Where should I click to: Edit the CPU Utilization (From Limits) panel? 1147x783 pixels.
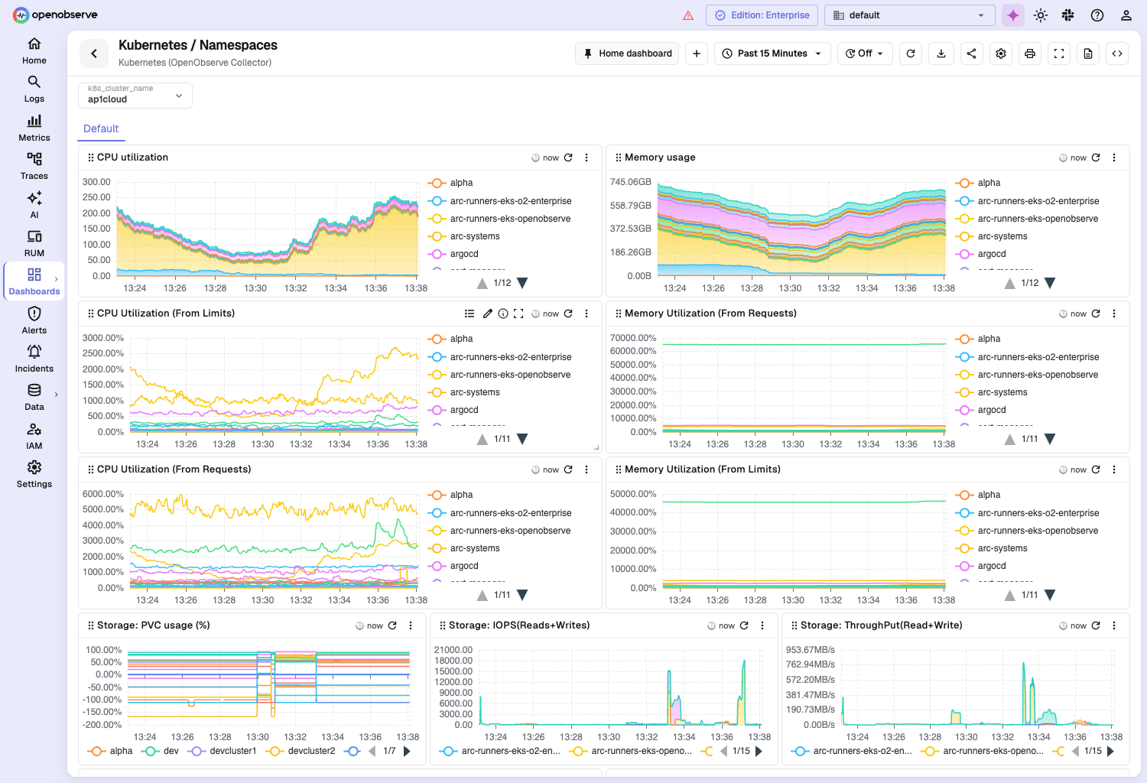488,314
